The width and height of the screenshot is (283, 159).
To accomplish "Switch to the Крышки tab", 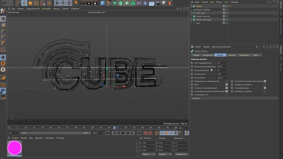I will [x=232, y=55].
